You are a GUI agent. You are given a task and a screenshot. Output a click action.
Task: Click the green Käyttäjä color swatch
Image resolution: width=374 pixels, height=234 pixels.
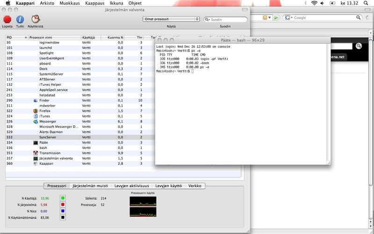pos(63,198)
